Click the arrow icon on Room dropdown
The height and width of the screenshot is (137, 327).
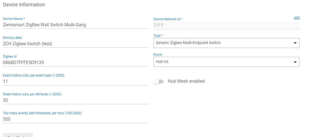click(x=295, y=62)
